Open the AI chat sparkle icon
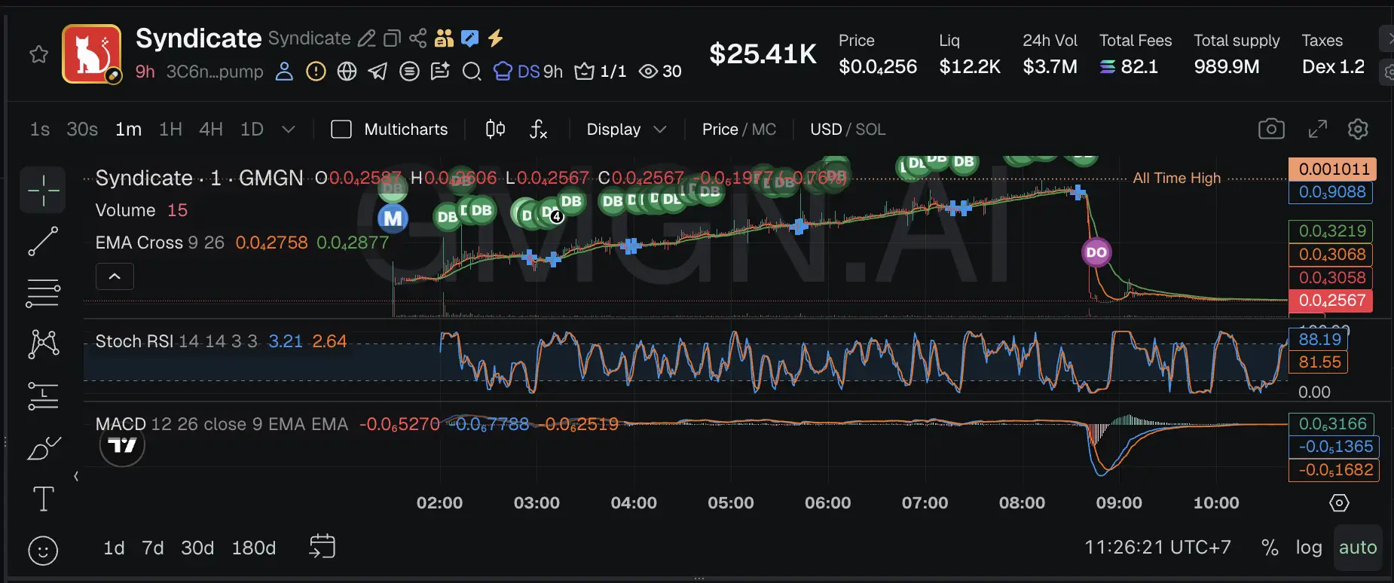 440,72
